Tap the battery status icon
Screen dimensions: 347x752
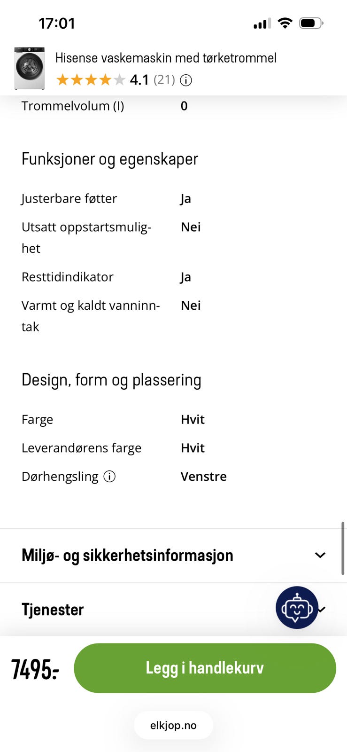pyautogui.click(x=311, y=23)
